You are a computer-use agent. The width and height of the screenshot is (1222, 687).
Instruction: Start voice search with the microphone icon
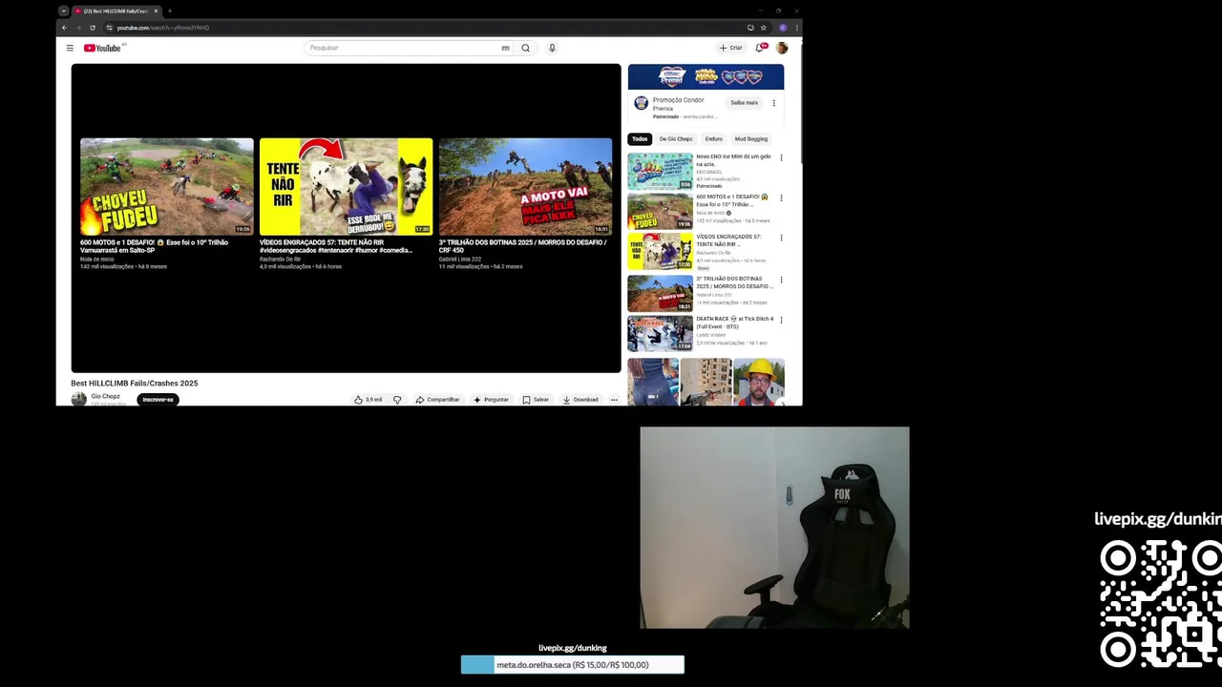(552, 48)
